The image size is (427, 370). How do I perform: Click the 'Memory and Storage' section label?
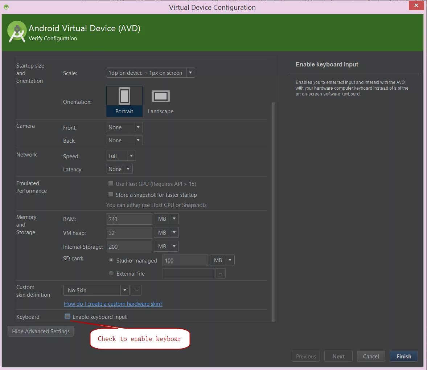tap(26, 224)
